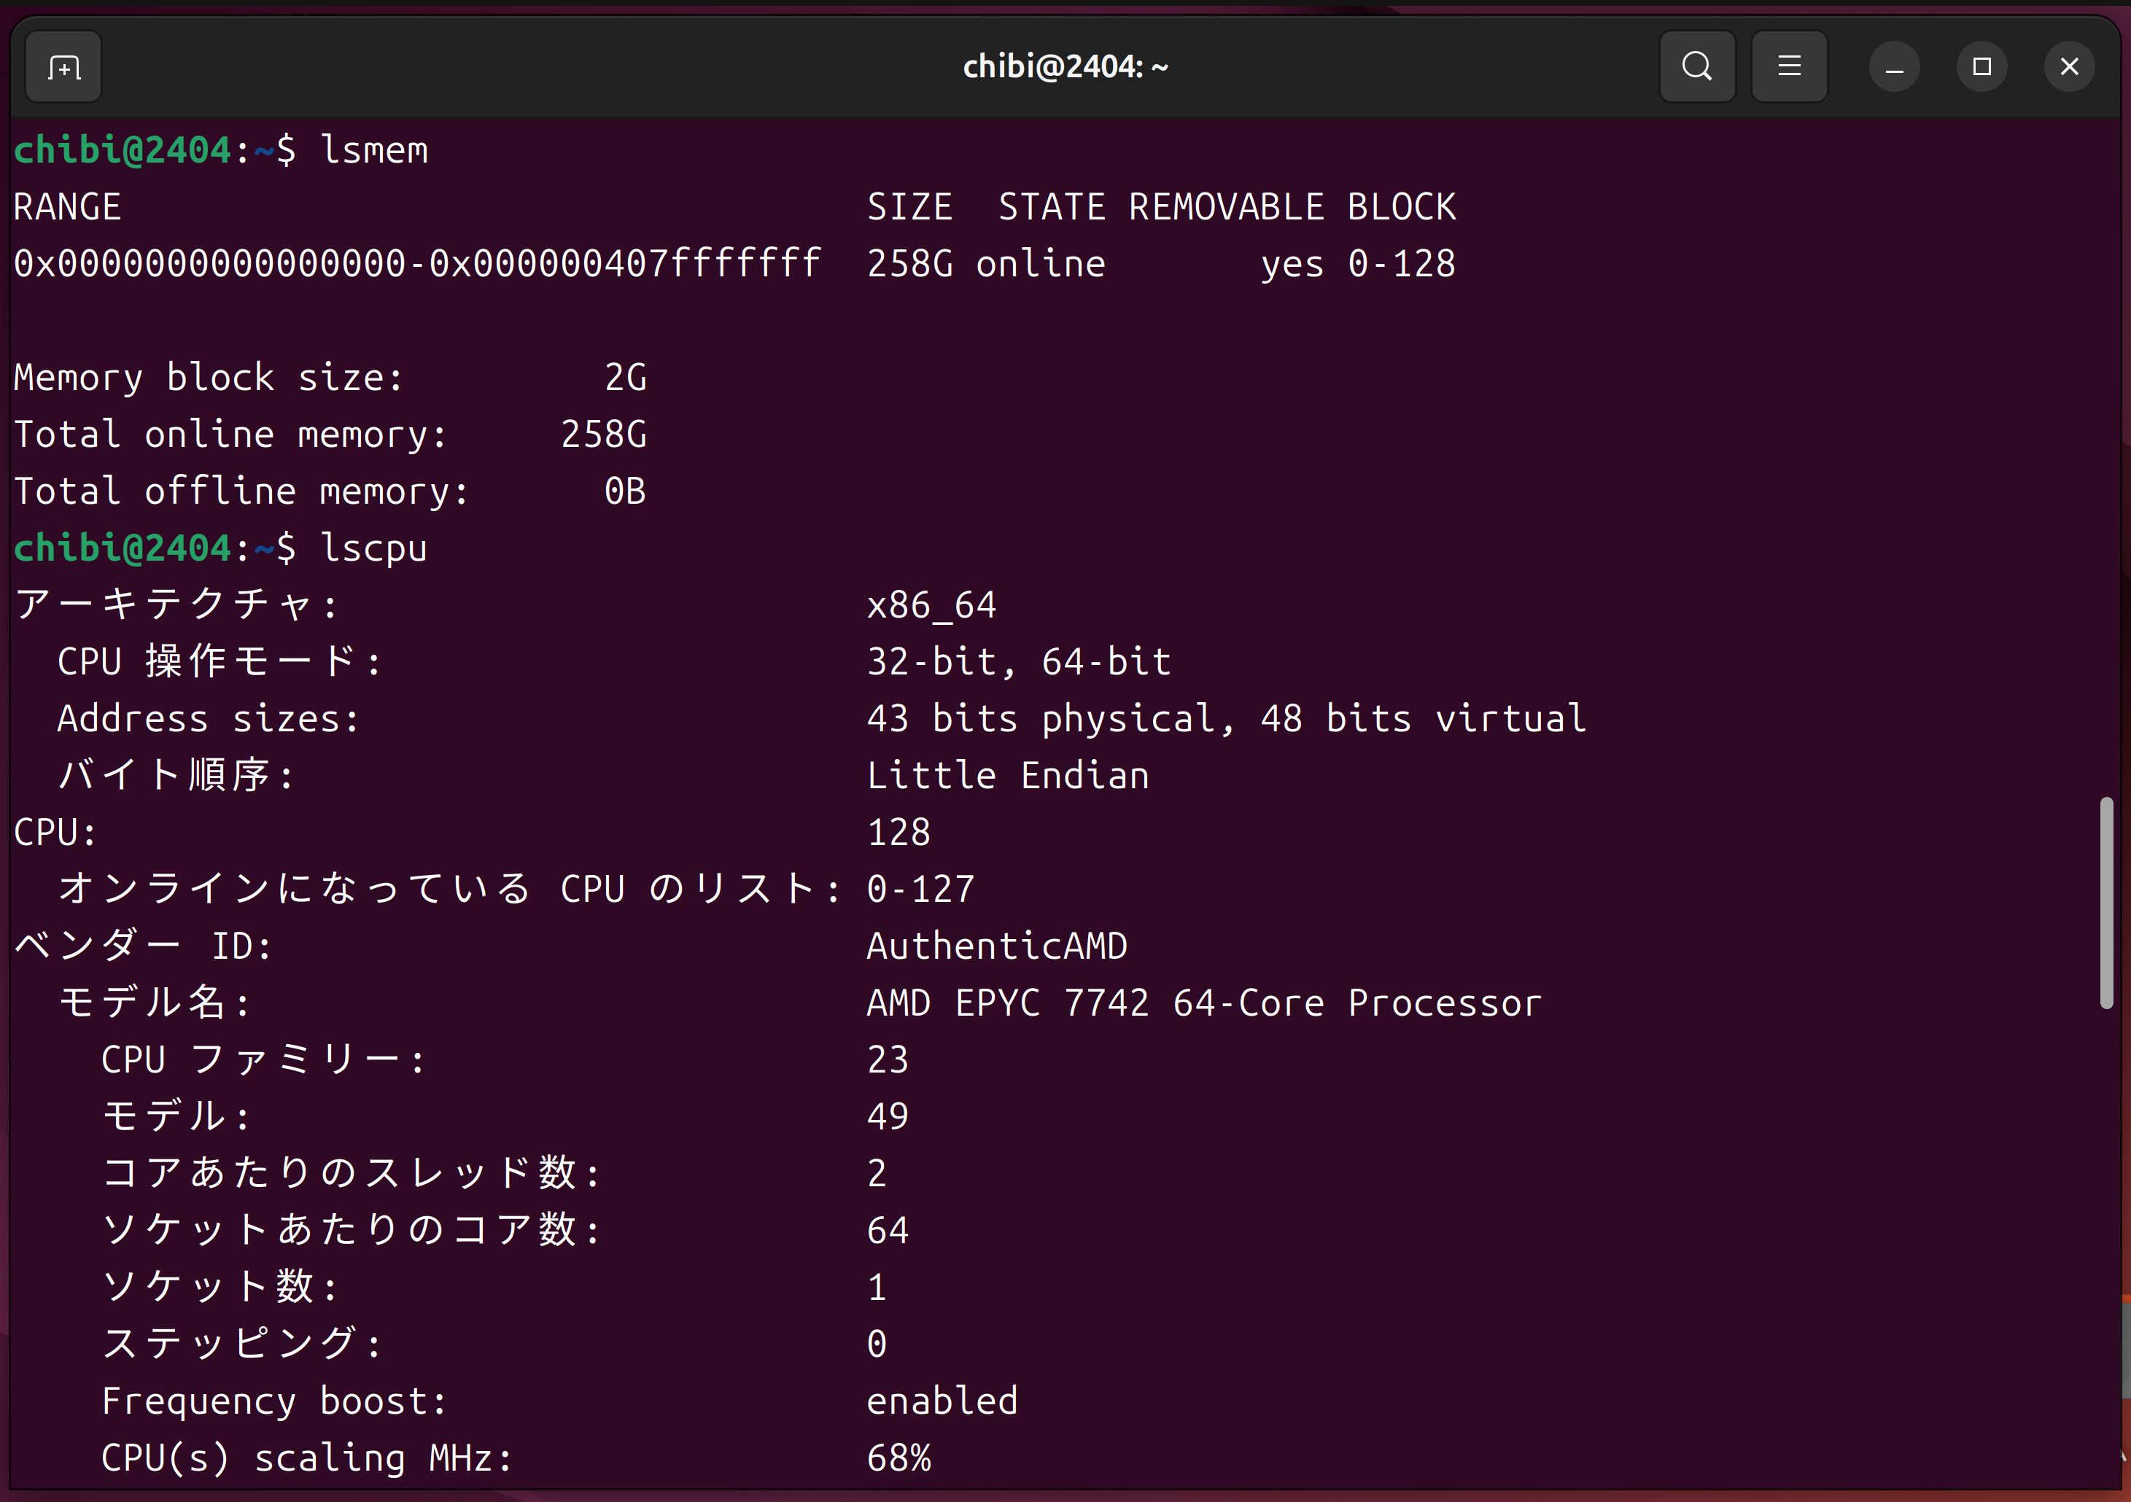Click the CPU scaling MHz 68% value
2131x1502 pixels.
(898, 1458)
